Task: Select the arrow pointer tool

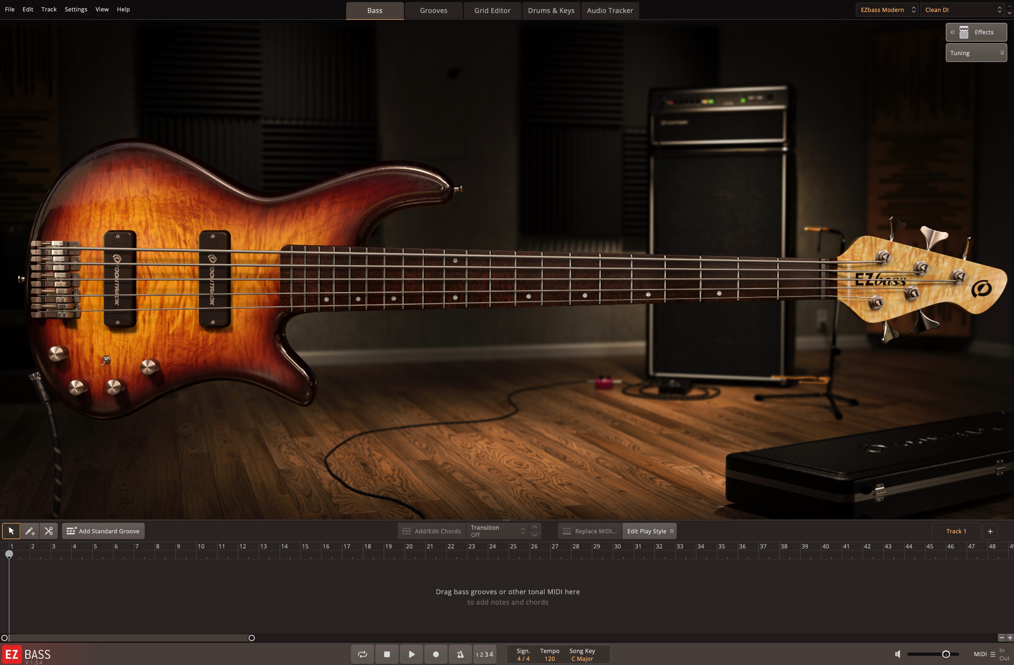Action: (x=11, y=531)
